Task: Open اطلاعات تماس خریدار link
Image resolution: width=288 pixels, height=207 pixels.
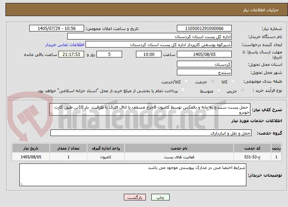Action: coord(65,45)
